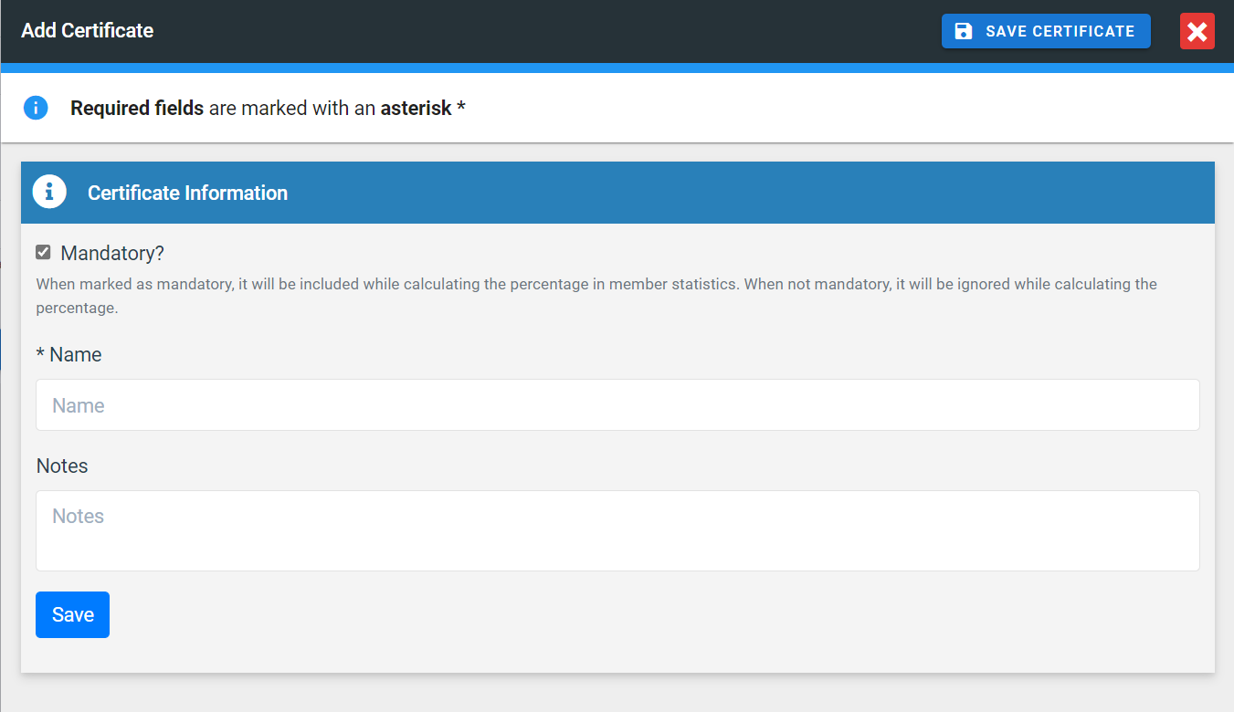The image size is (1234, 712).
Task: Click the 'Mandatory?' label text
Action: tap(112, 253)
